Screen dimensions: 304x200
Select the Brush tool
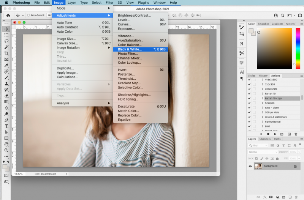pos(6,78)
